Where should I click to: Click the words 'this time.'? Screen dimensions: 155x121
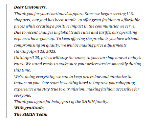(x=22, y=70)
